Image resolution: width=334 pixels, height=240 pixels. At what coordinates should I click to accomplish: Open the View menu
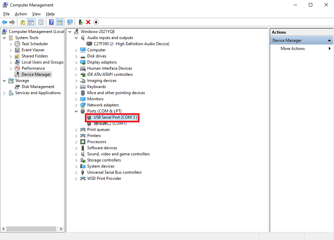36,14
